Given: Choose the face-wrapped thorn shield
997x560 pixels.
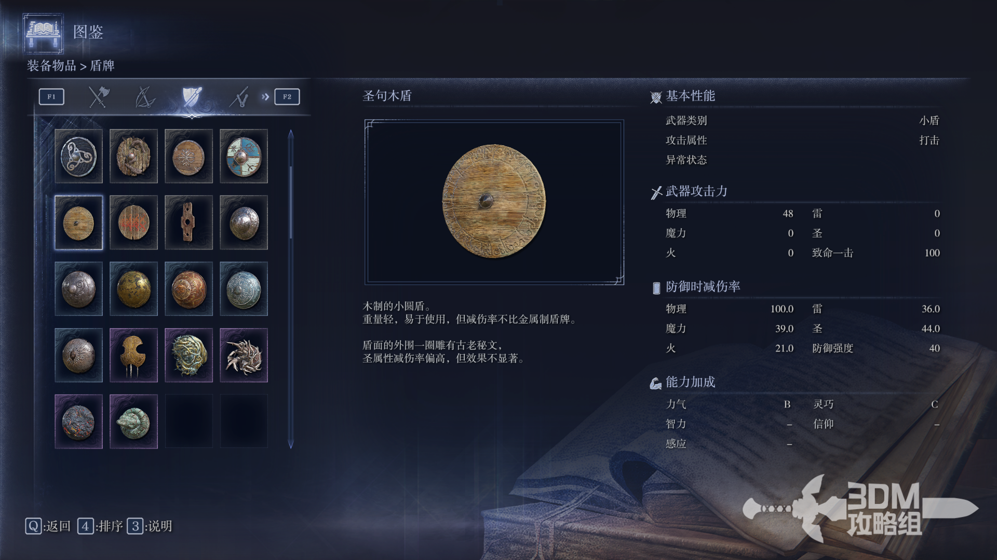Looking at the screenshot, I should coord(188,355).
